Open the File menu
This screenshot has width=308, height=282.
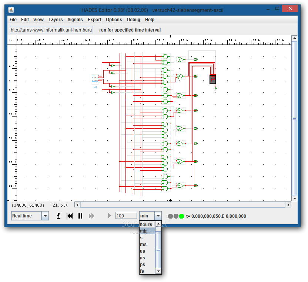pos(13,20)
